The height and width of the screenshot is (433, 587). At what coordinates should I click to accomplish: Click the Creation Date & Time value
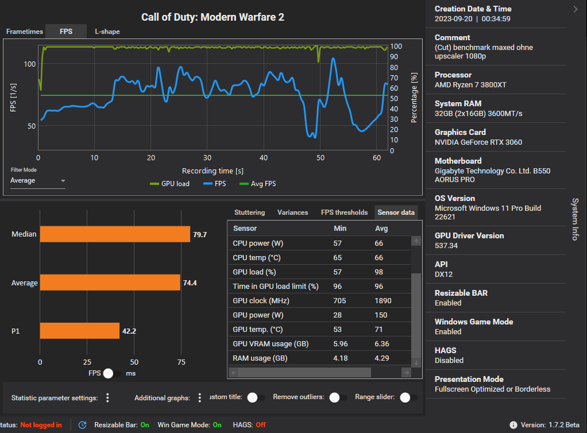click(472, 19)
